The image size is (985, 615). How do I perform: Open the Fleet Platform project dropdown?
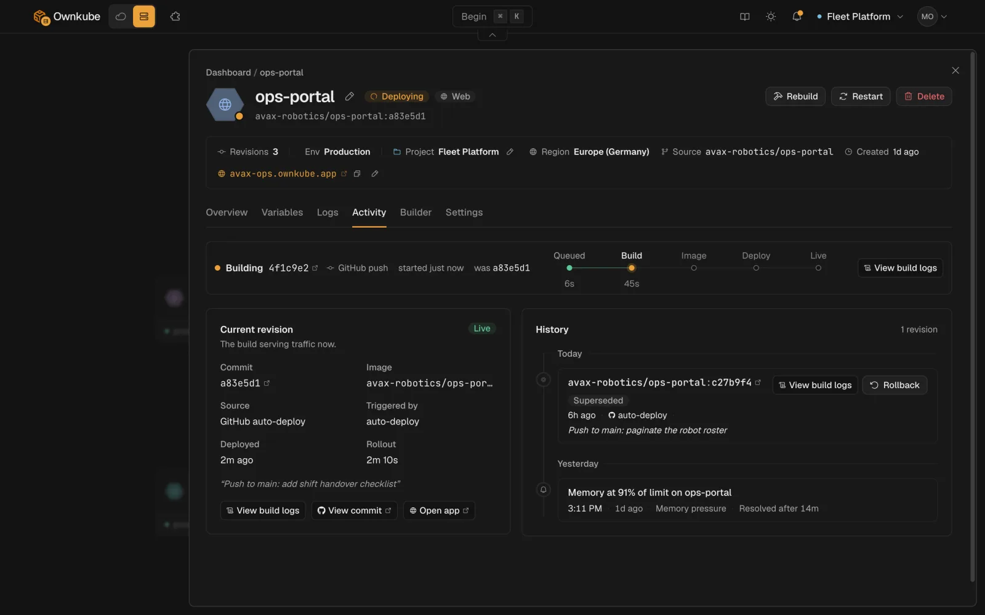[859, 17]
